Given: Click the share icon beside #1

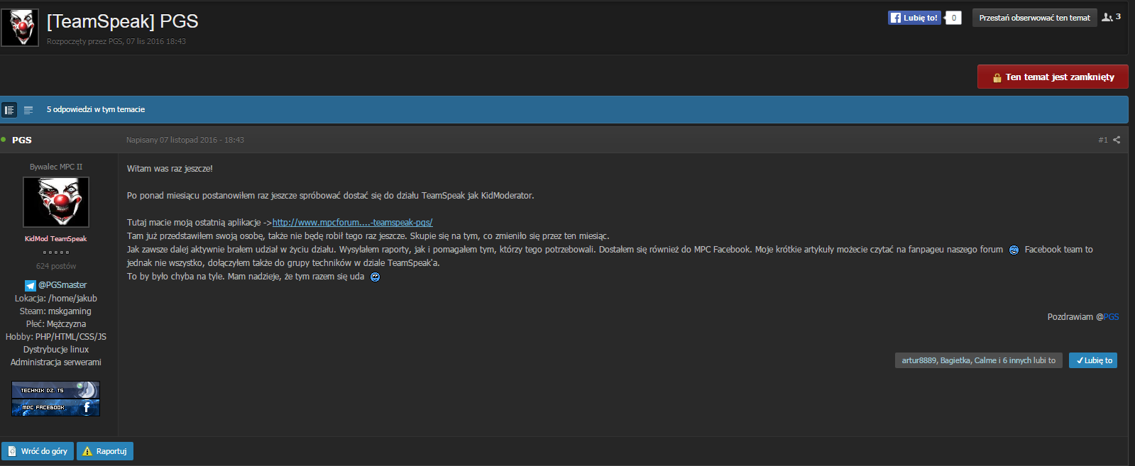Looking at the screenshot, I should [1117, 140].
